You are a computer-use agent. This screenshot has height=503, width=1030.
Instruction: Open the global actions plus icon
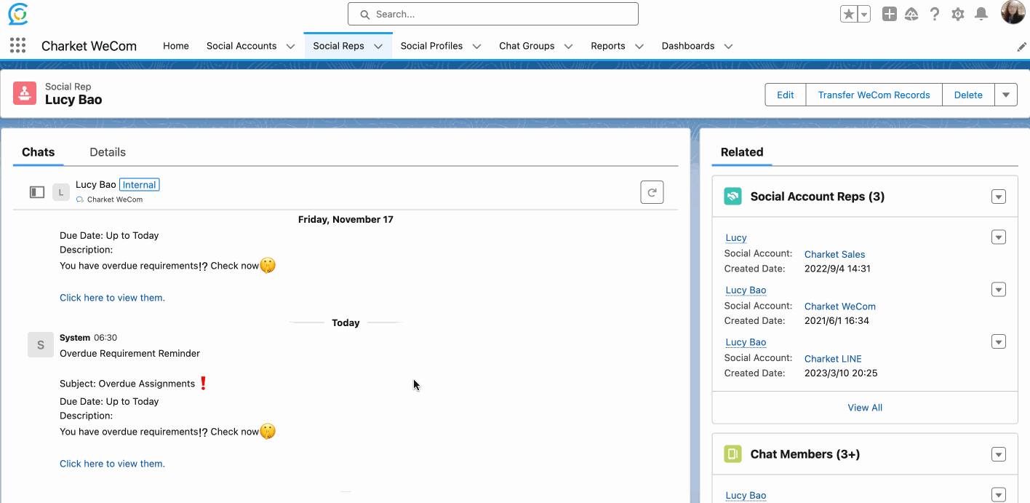pos(889,14)
